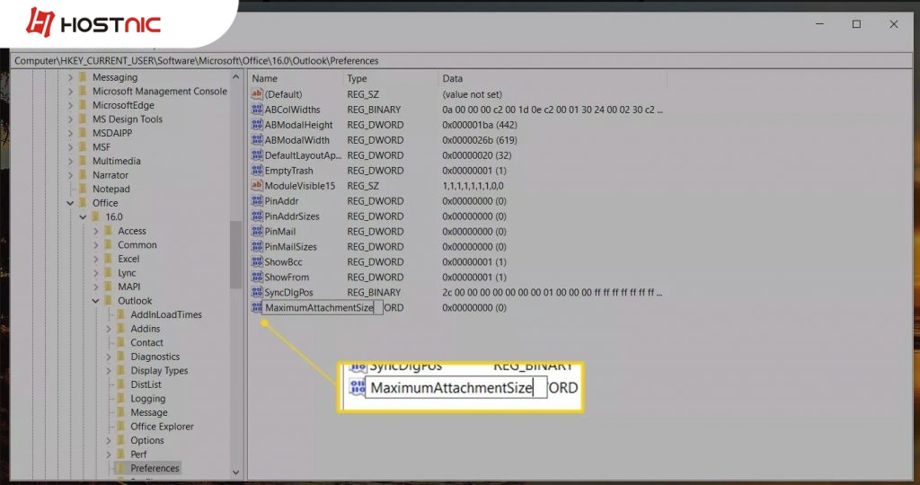Expand the Display Types tree node
The width and height of the screenshot is (920, 485).
(x=109, y=371)
